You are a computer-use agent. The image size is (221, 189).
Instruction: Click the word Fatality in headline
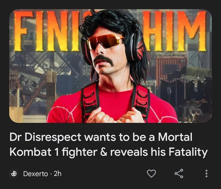click(188, 152)
